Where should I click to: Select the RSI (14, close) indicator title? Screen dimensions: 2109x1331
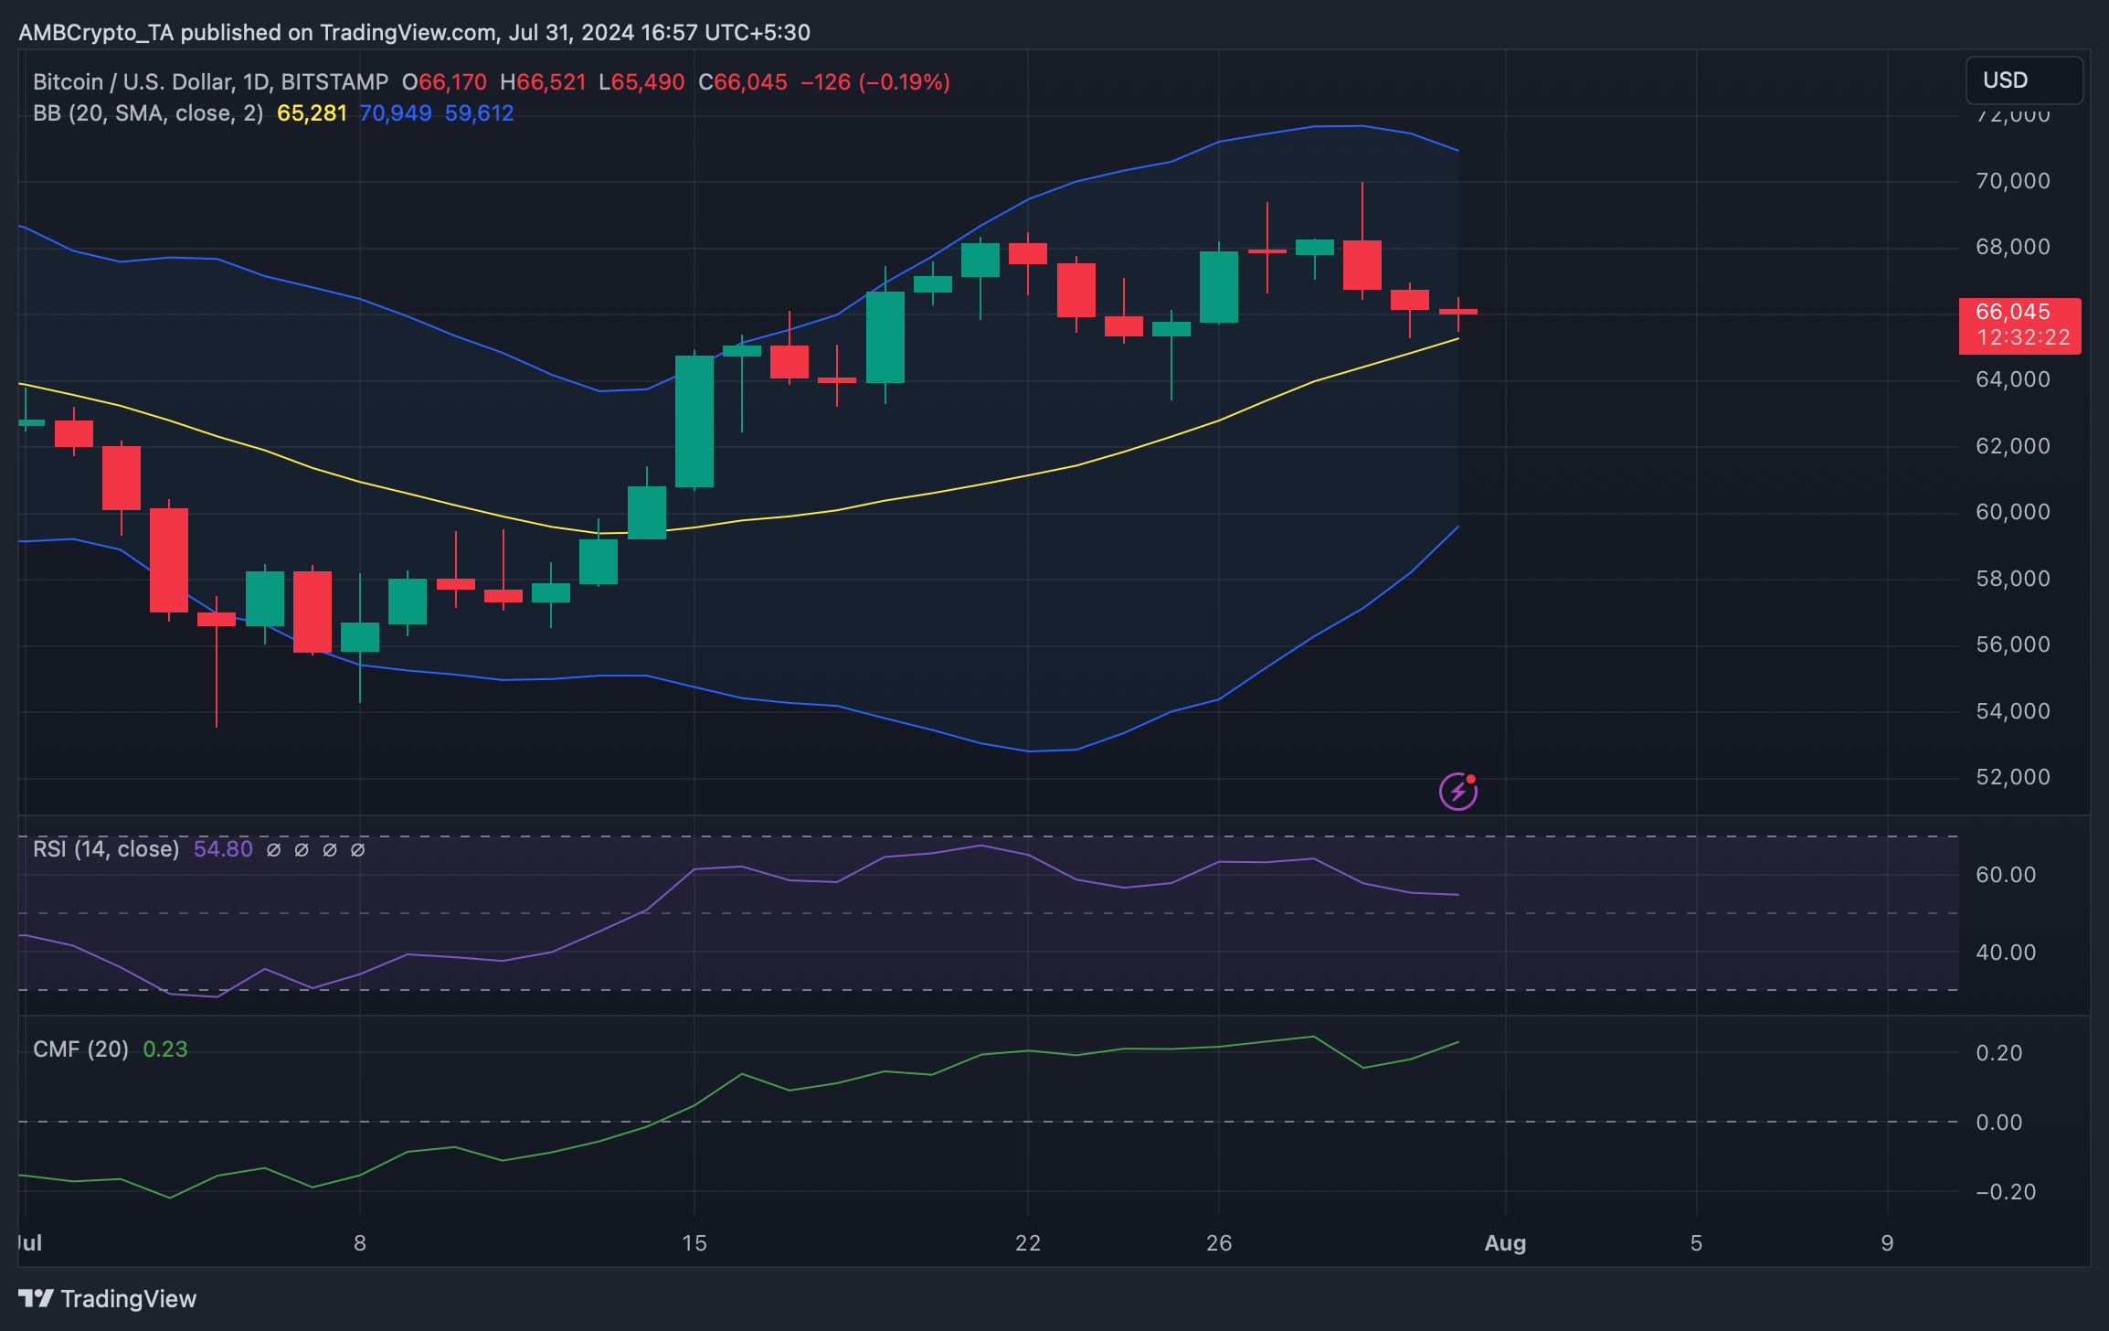coord(106,849)
